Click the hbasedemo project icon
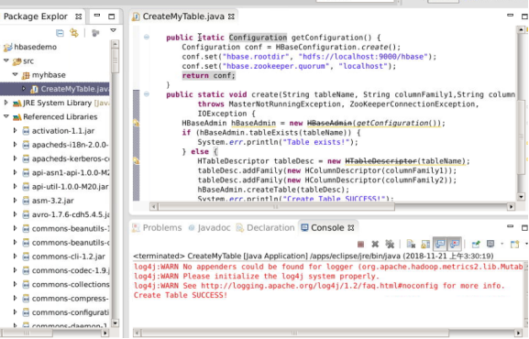 click(x=7, y=48)
